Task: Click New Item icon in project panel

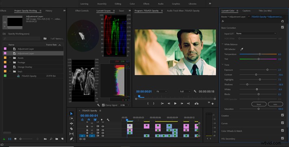Action: coord(62,139)
